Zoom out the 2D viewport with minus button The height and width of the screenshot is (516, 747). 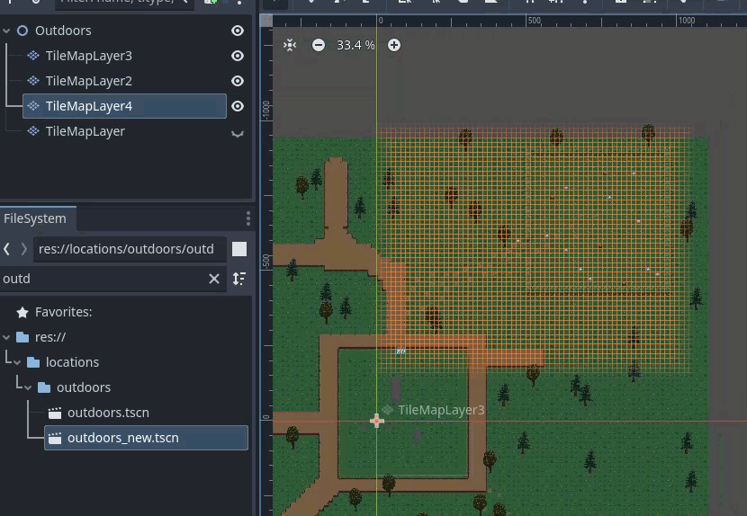(319, 45)
